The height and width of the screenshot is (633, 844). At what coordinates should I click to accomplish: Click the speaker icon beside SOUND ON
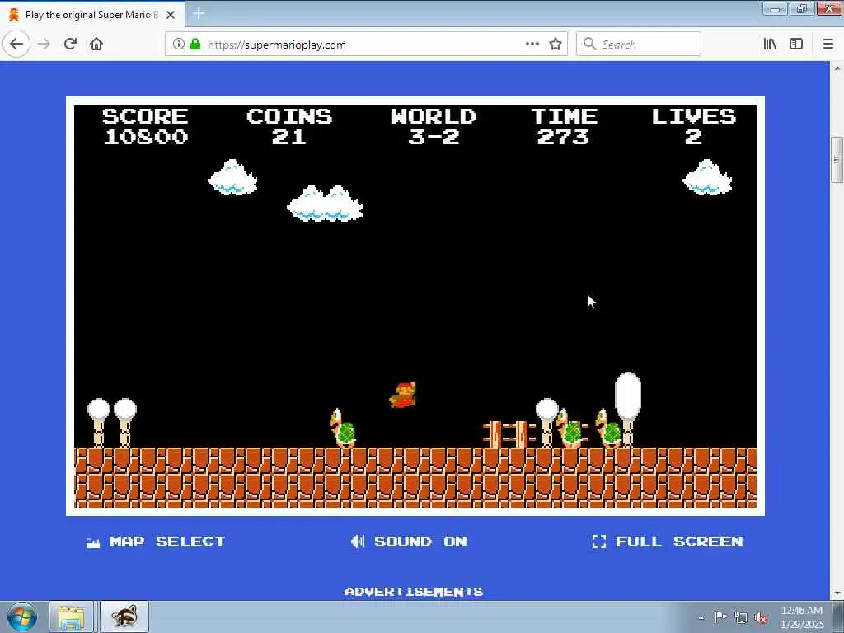click(358, 542)
